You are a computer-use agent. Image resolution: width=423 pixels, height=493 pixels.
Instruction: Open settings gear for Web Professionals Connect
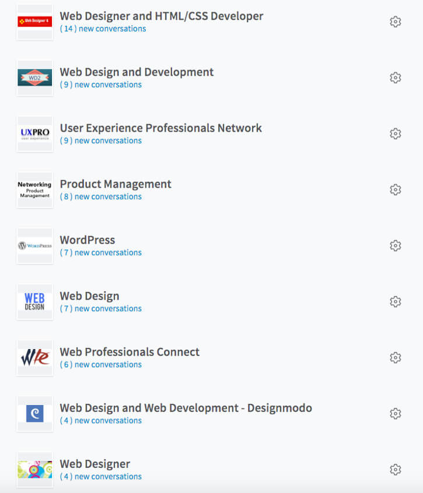[396, 357]
